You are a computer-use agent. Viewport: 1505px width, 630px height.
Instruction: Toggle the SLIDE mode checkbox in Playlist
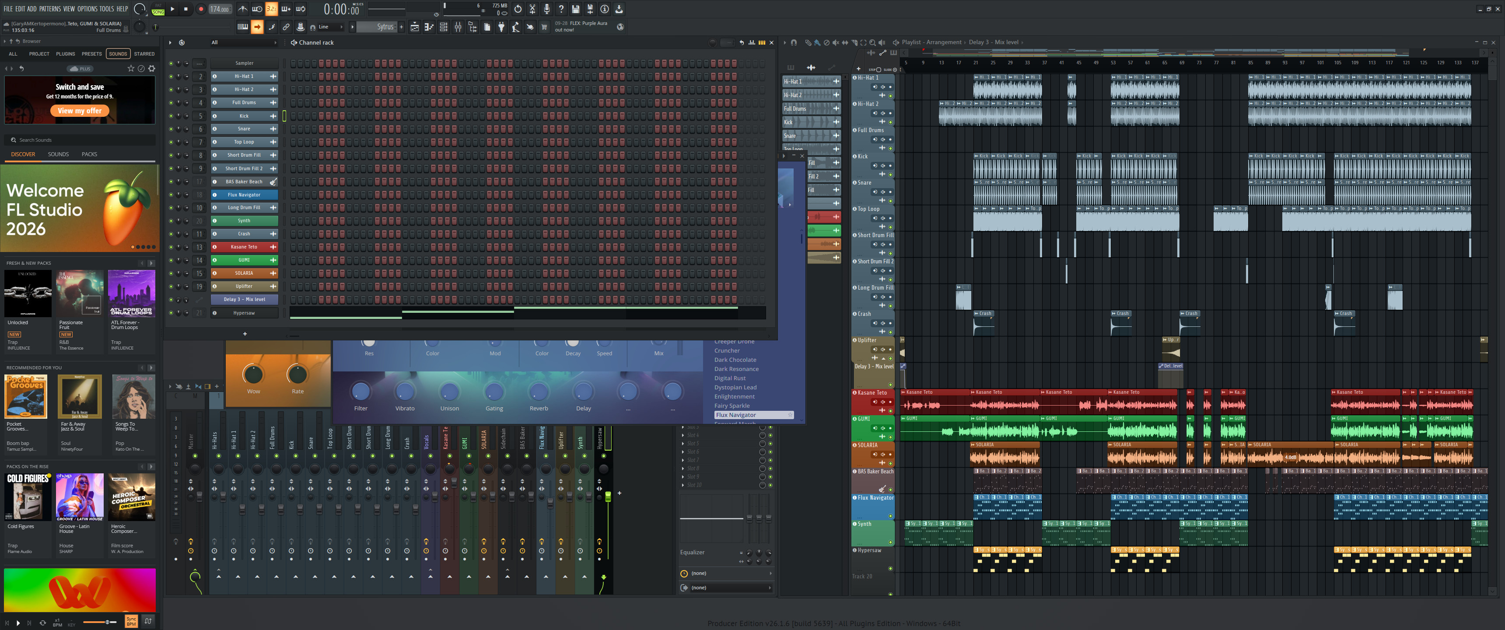[x=895, y=70]
